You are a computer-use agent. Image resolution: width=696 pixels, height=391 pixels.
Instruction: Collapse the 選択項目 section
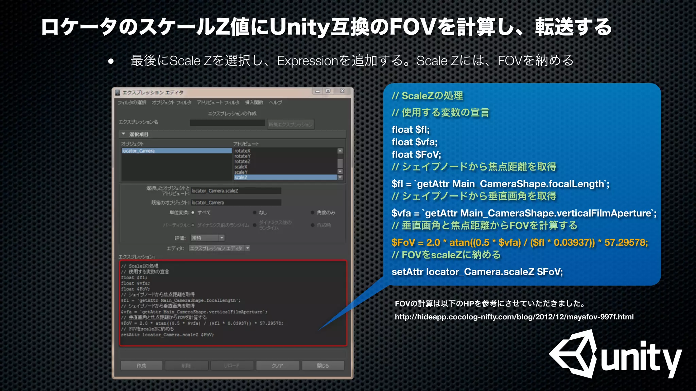124,134
